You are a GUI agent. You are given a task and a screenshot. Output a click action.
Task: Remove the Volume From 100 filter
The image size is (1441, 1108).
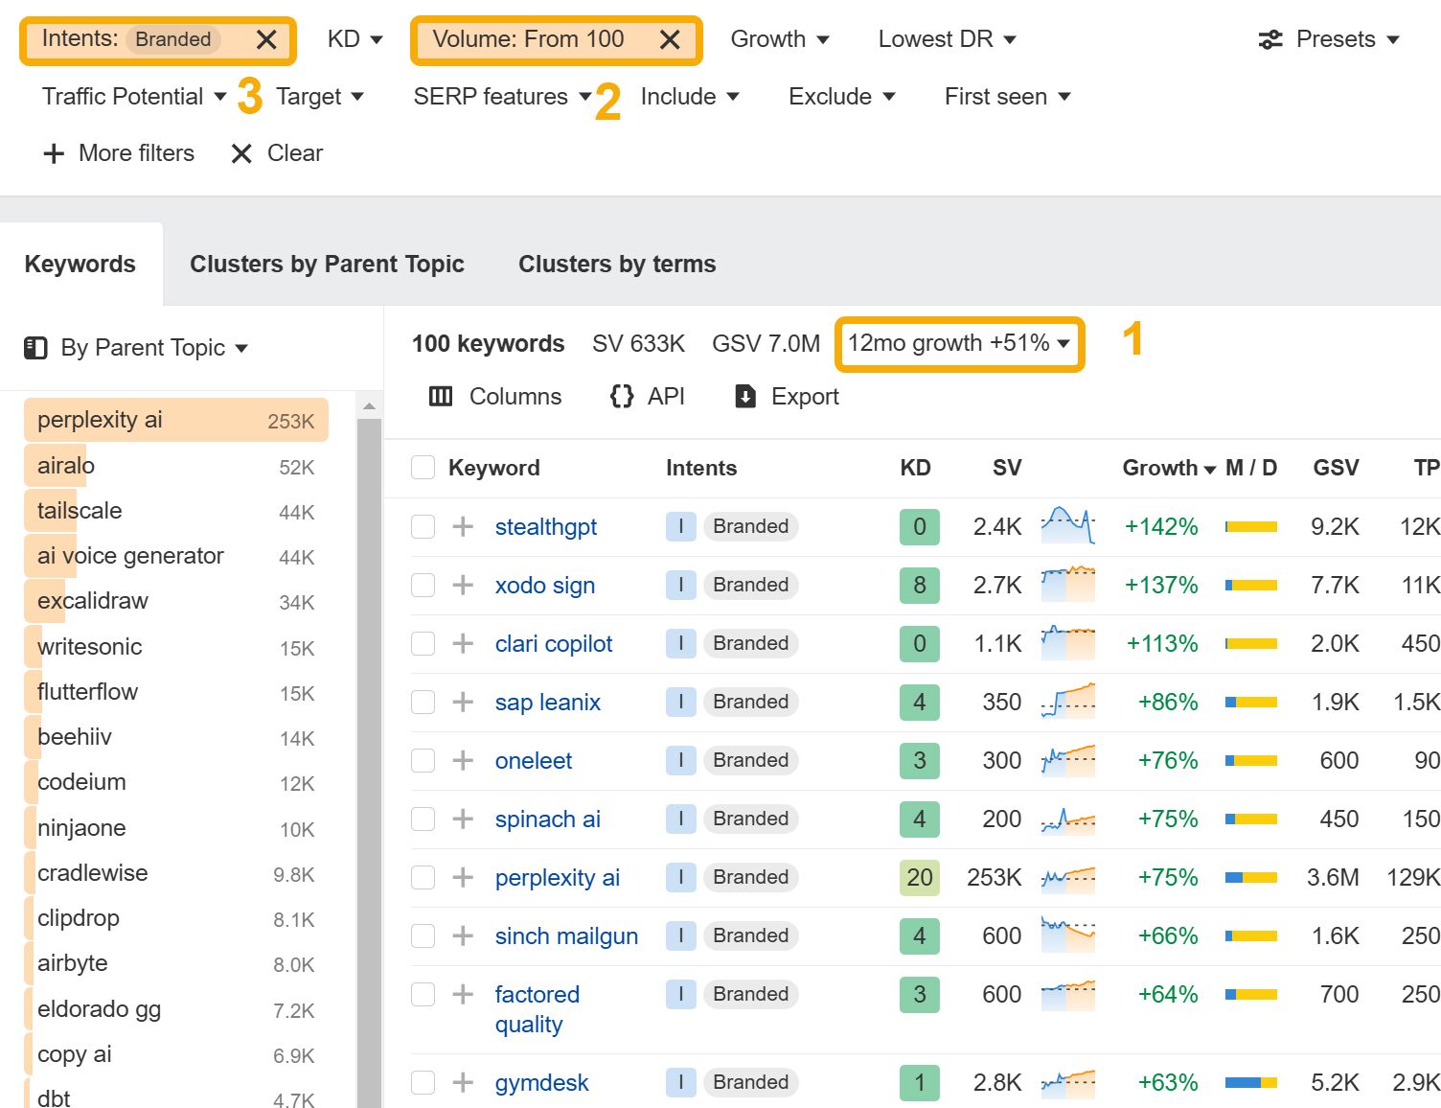click(x=670, y=40)
